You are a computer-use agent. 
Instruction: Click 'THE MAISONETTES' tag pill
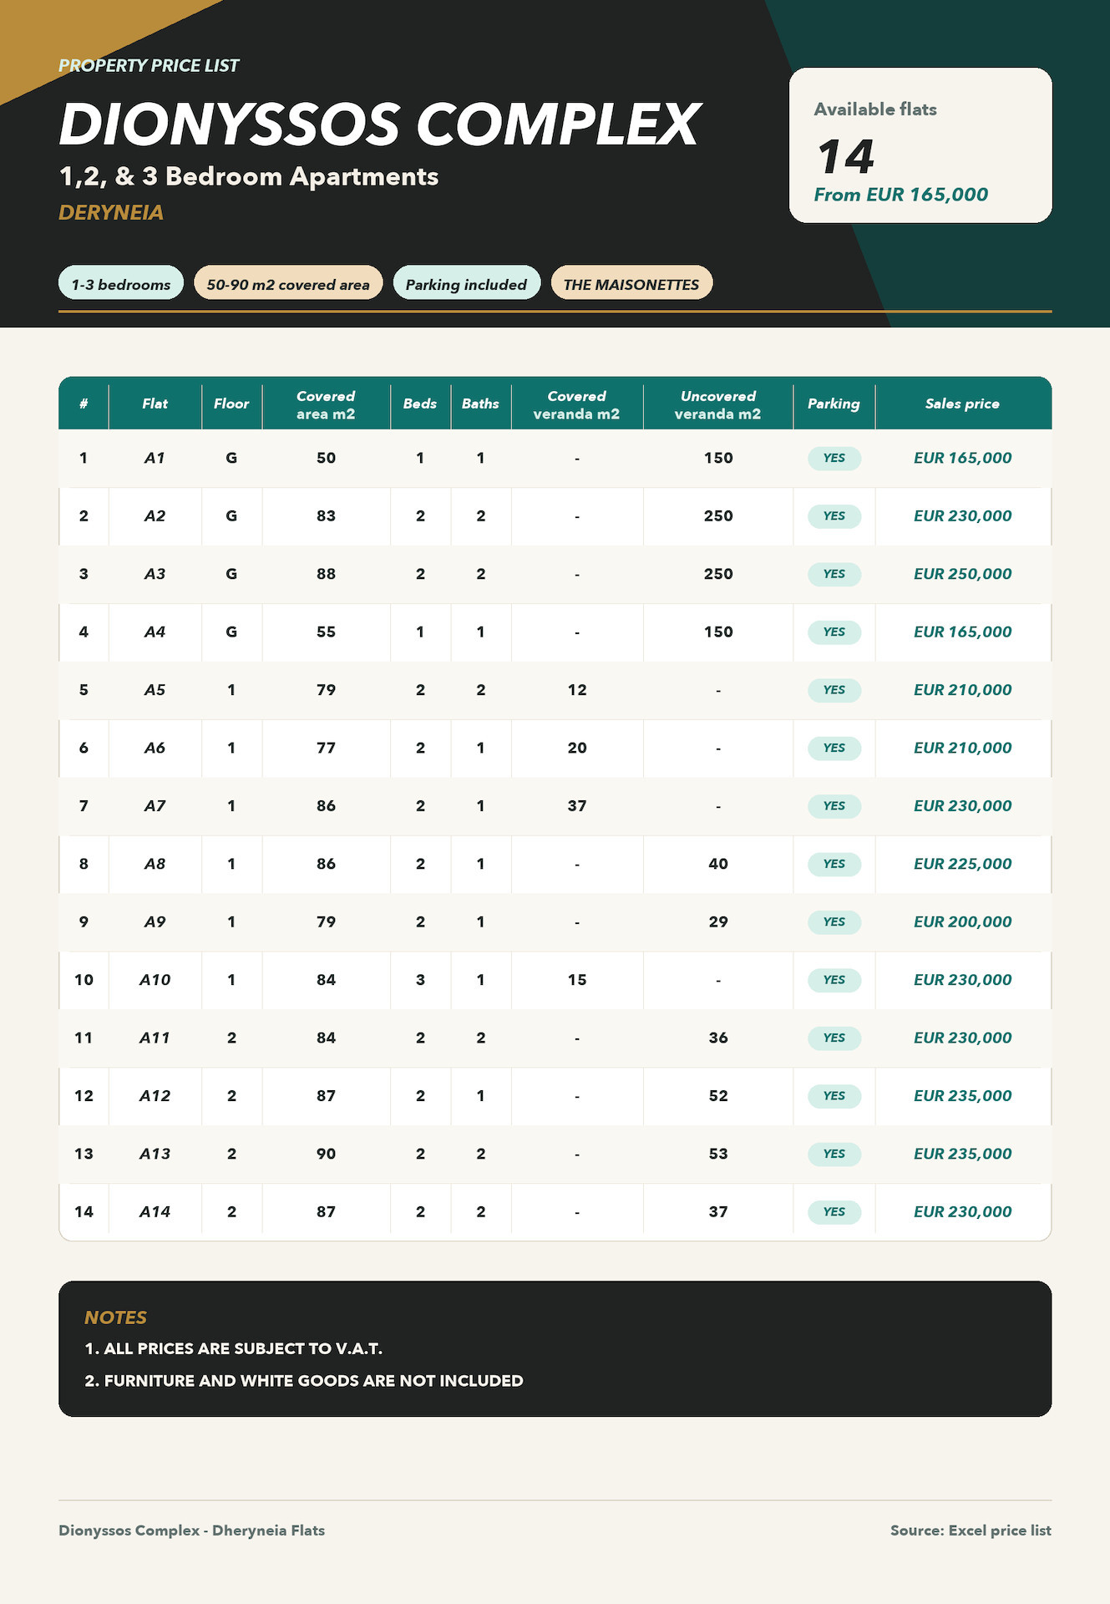tap(631, 284)
